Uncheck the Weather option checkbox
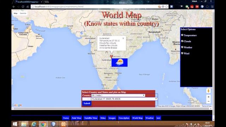The height and width of the screenshot is (127, 226). 182,47
